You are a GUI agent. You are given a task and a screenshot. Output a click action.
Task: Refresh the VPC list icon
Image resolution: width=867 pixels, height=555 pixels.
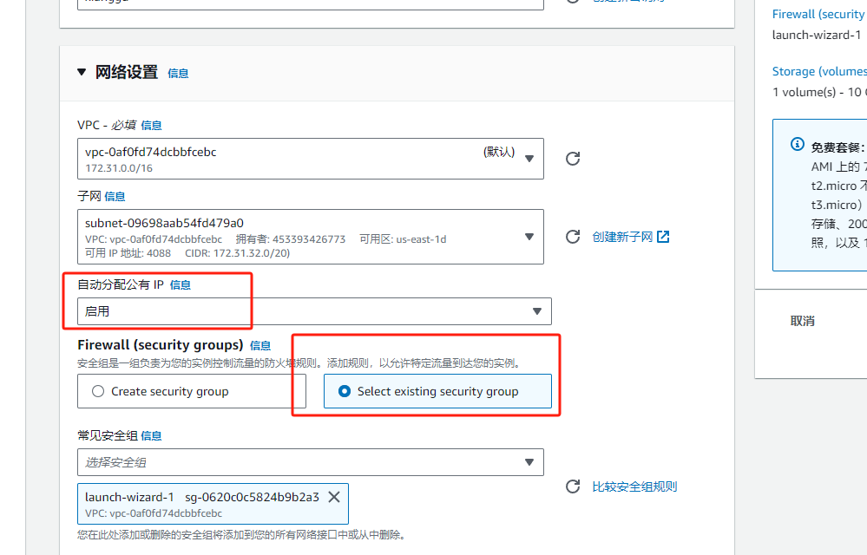point(573,159)
